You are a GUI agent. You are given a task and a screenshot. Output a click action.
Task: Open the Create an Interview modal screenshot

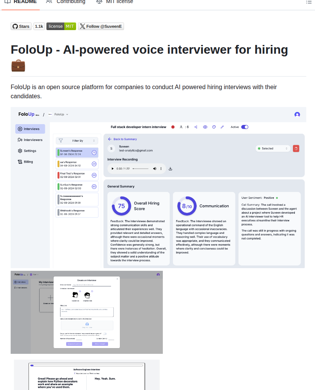coord(87,312)
